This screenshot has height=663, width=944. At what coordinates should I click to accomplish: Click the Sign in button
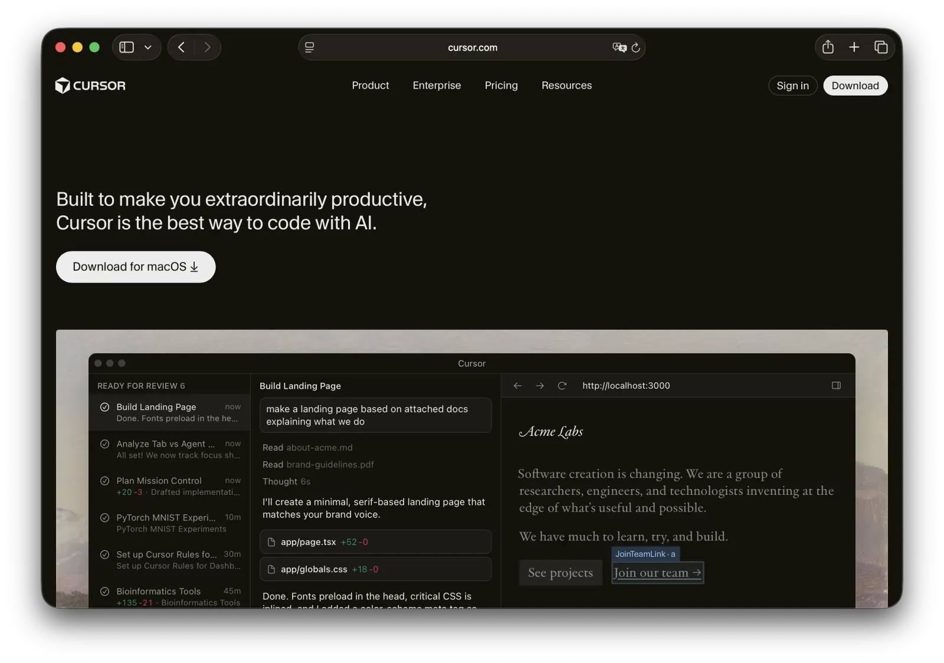click(792, 86)
